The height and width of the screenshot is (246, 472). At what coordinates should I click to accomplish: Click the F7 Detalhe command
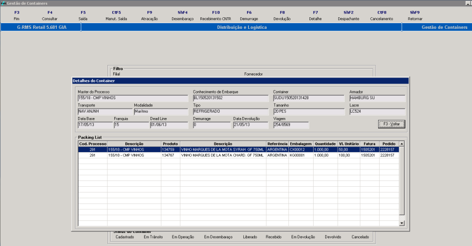315,15
